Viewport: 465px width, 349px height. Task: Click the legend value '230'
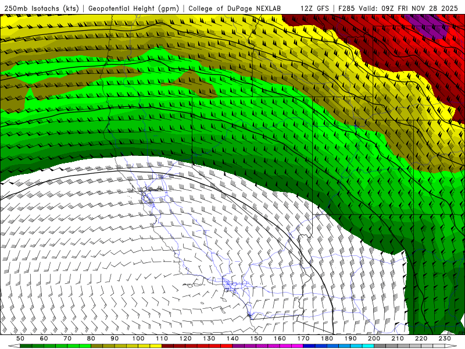coord(445,339)
